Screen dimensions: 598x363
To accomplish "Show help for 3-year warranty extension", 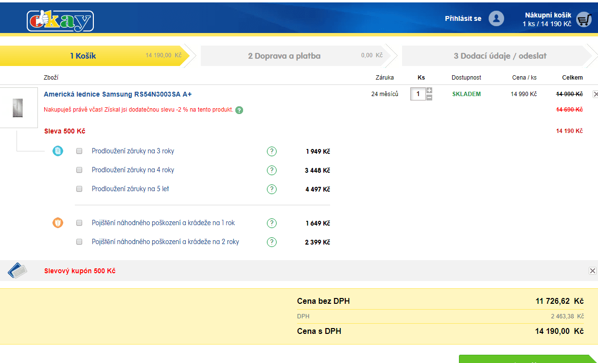I will pyautogui.click(x=272, y=151).
